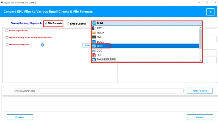Collapse the MSG format dropdown arrow
This screenshot has width=218, height=123.
[x=201, y=23]
